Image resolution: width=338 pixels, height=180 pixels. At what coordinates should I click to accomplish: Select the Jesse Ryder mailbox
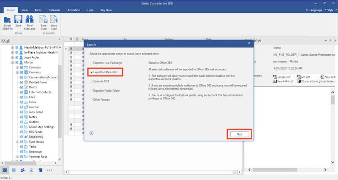tap(31, 57)
